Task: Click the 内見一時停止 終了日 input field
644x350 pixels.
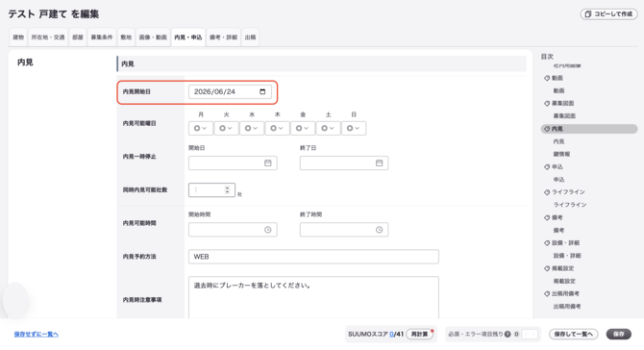Action: click(x=344, y=163)
